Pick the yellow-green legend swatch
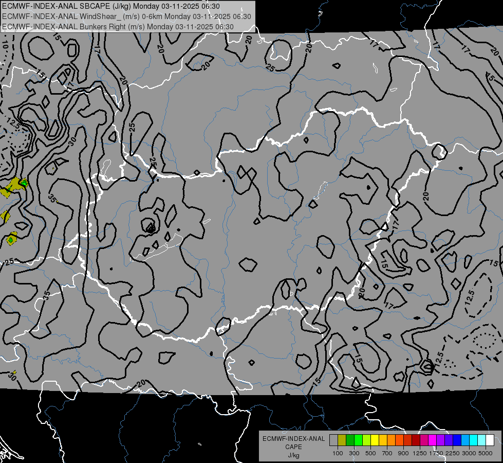Image resolution: width=503 pixels, height=463 pixels. tap(366, 440)
